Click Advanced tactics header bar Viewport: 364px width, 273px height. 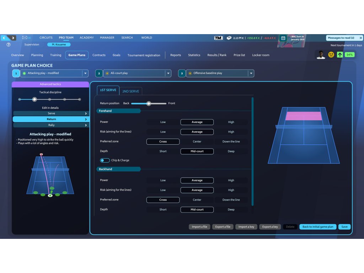pos(50,84)
